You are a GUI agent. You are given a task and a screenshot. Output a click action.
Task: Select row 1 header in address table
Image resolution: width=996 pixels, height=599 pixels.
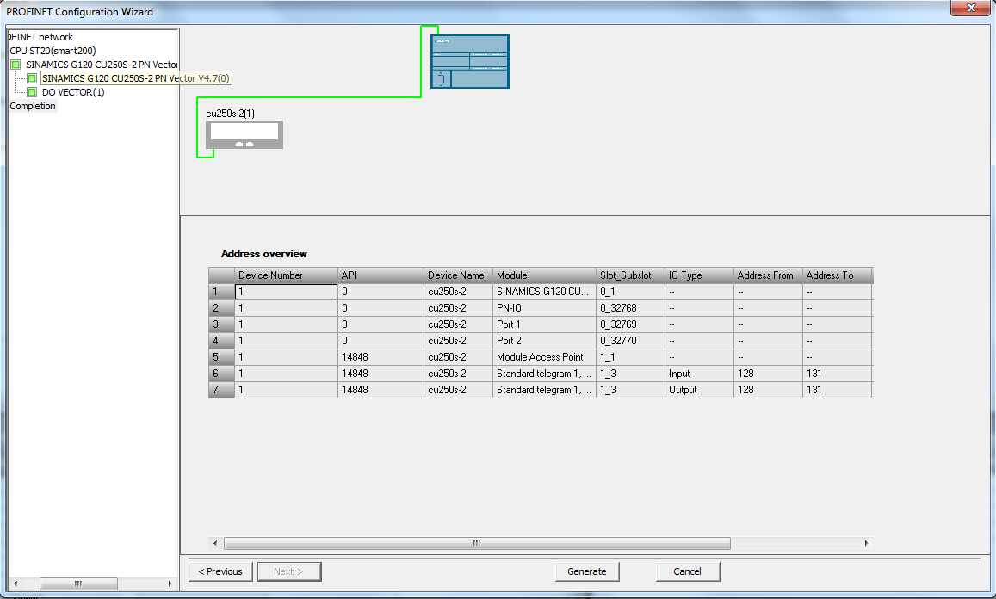coord(222,292)
